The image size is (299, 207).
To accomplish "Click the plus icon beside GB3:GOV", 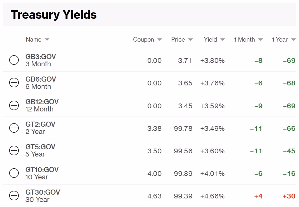I will [x=14, y=60].
